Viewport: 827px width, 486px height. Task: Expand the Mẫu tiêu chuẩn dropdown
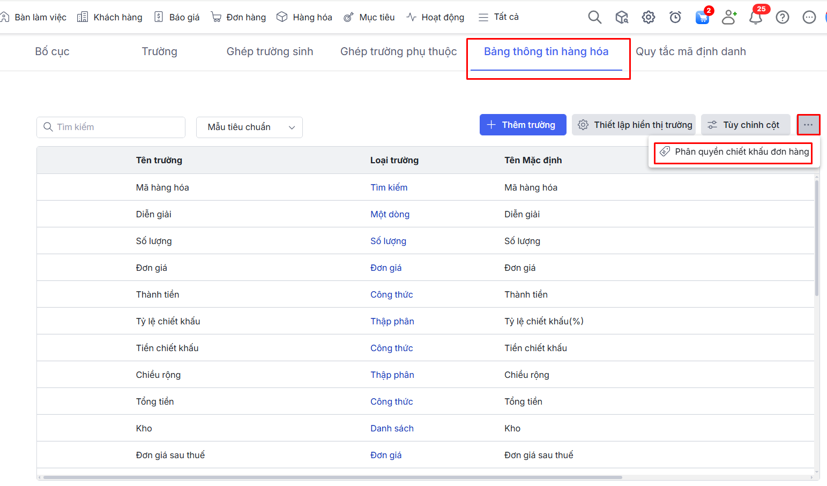click(249, 127)
